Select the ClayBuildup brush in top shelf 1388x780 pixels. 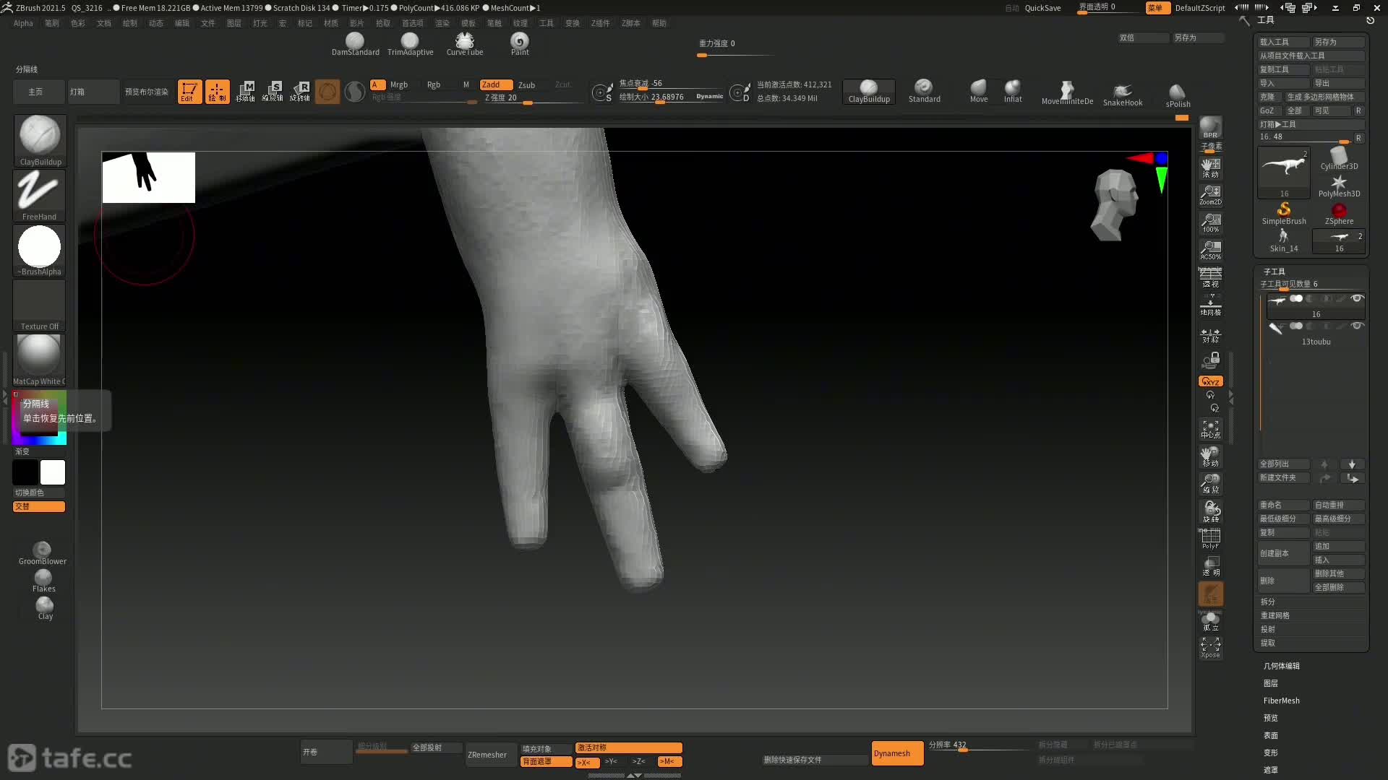coord(869,92)
